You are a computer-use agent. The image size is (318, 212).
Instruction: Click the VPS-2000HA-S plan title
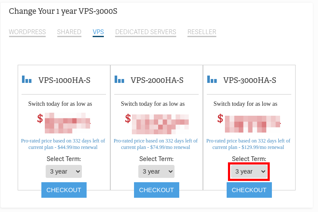[x=157, y=80]
